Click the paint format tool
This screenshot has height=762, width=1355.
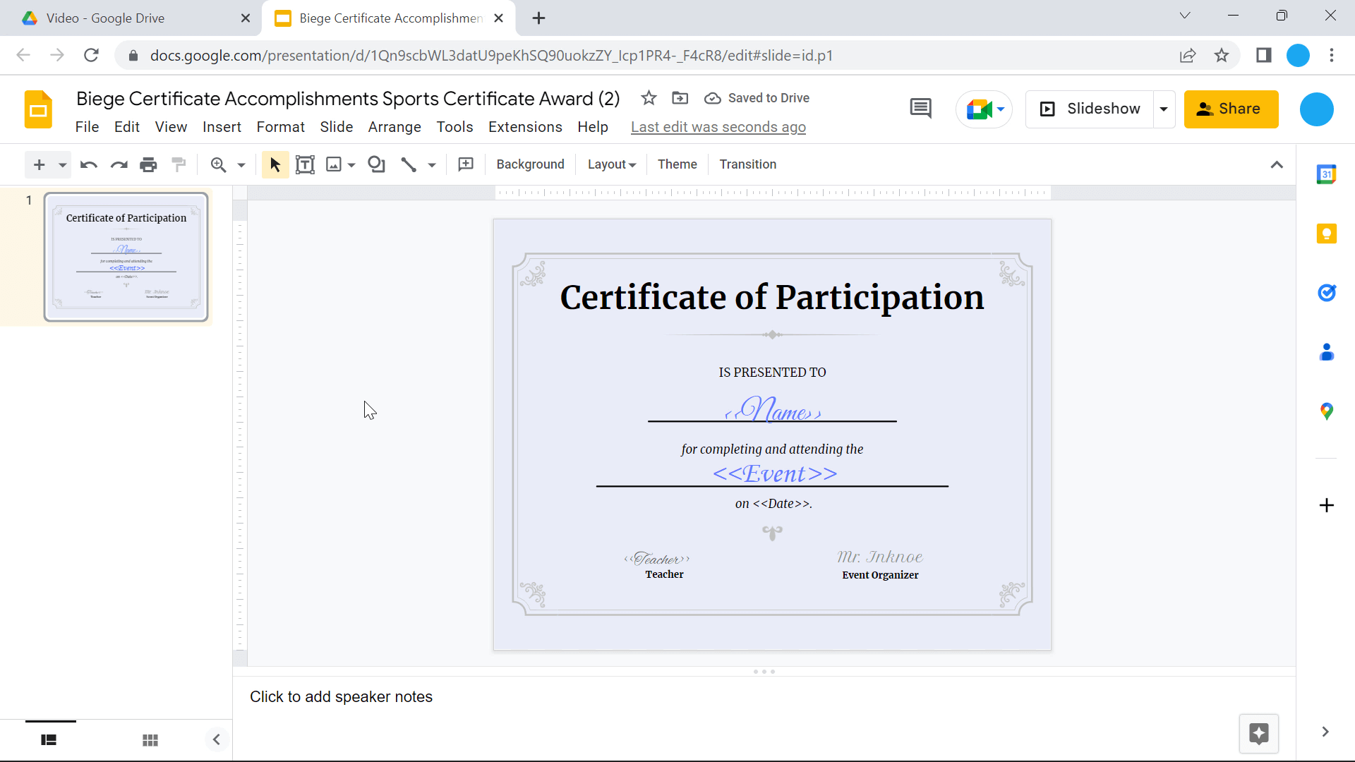(179, 164)
